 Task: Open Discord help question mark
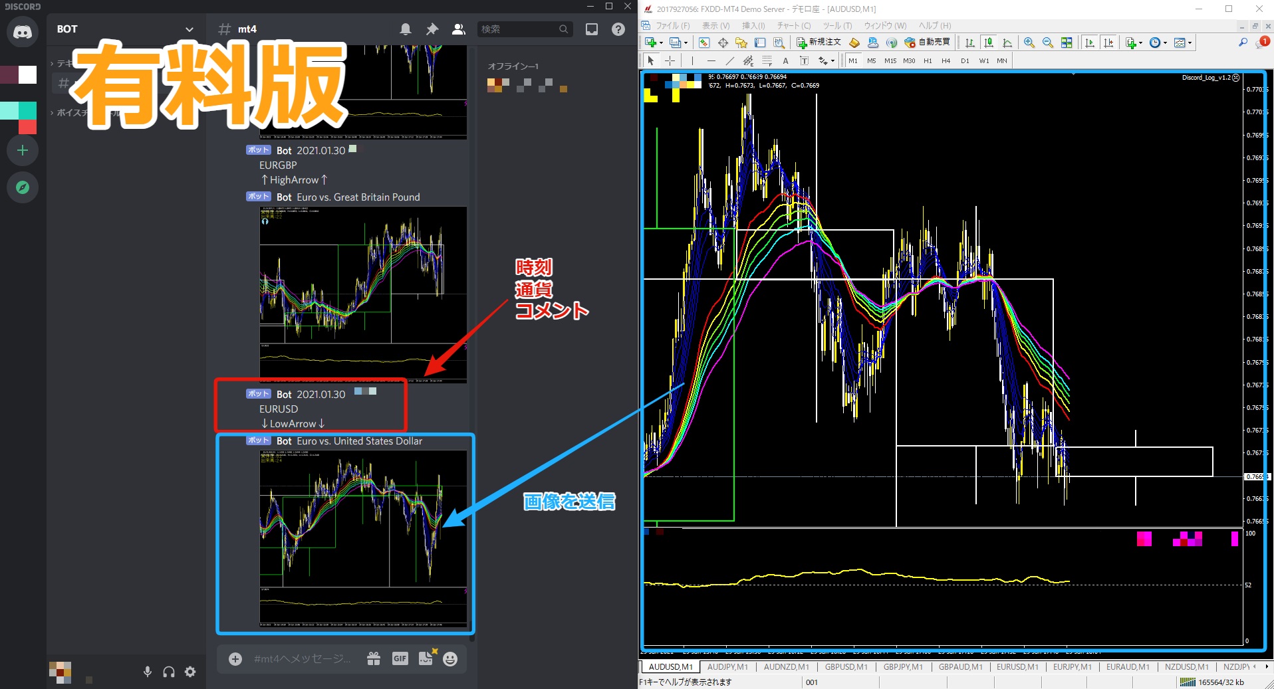(x=618, y=29)
